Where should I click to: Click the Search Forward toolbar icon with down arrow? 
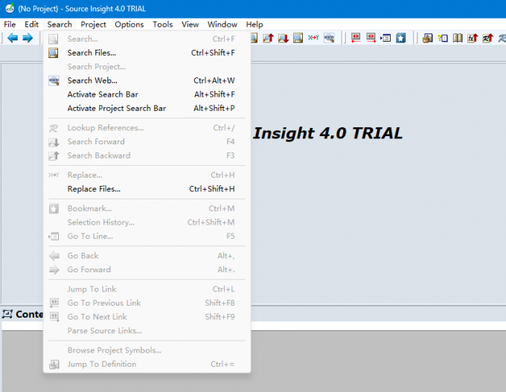[x=284, y=38]
